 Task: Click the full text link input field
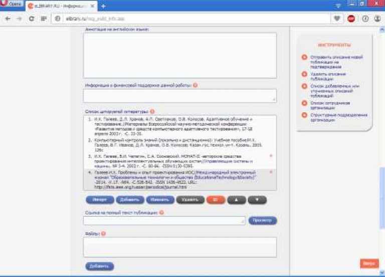(164, 220)
